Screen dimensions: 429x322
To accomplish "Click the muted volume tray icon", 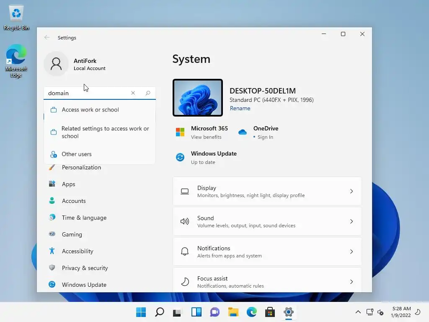I will coord(380,312).
